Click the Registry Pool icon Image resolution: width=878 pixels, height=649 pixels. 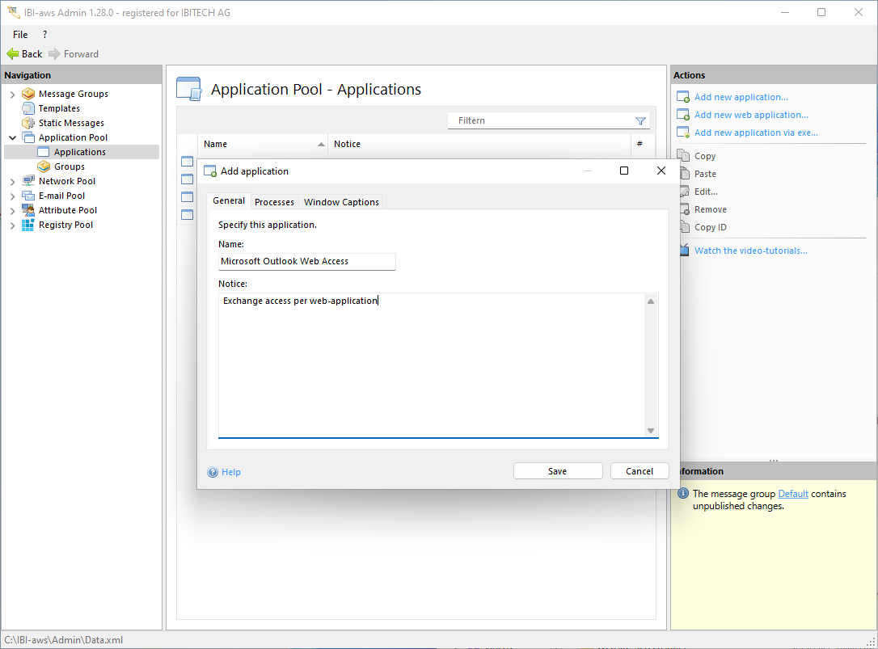click(x=28, y=225)
